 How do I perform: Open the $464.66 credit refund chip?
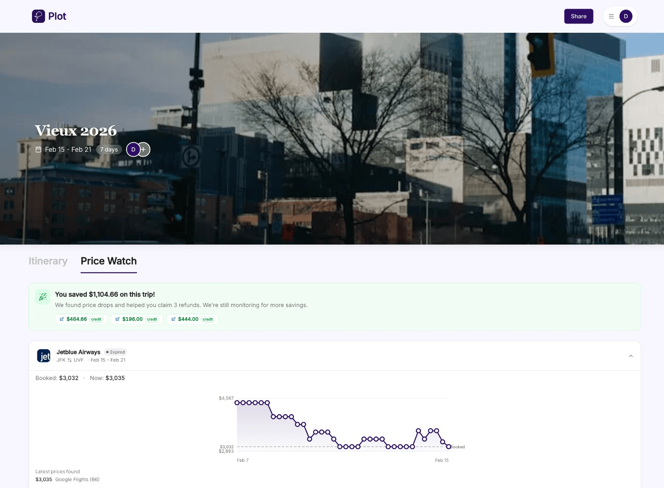(81, 319)
